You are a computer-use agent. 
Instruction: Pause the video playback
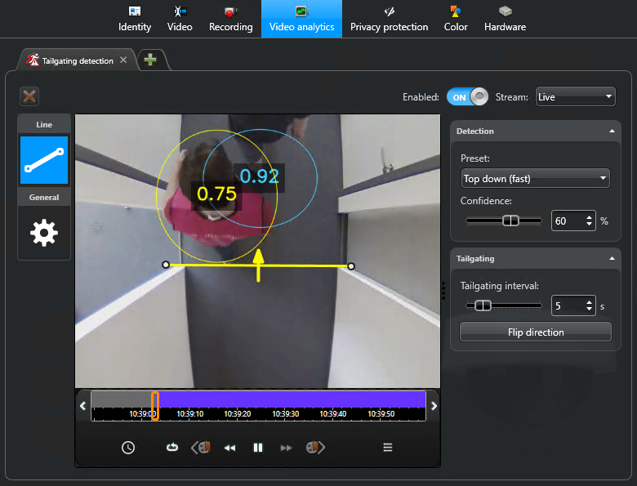[x=258, y=448]
